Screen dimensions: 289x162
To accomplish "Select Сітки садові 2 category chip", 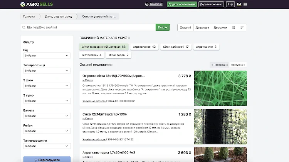I will [x=119, y=55].
